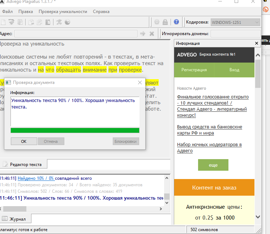The image size is (270, 234).
Task: Click the Отмена button
Action: tap(51, 141)
